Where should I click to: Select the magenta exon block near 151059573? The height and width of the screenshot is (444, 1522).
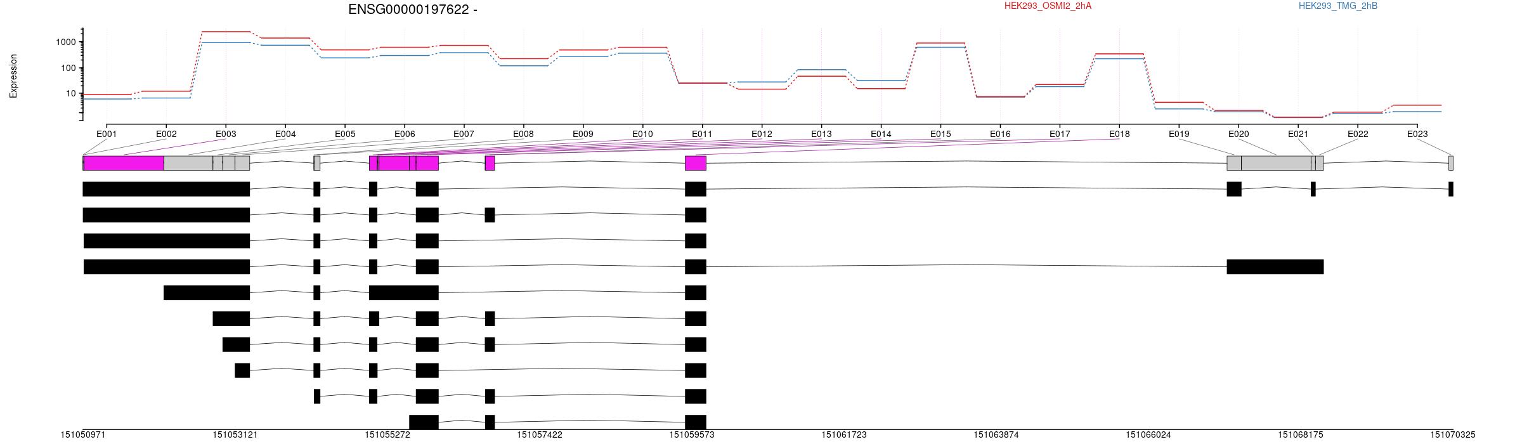pyautogui.click(x=696, y=163)
